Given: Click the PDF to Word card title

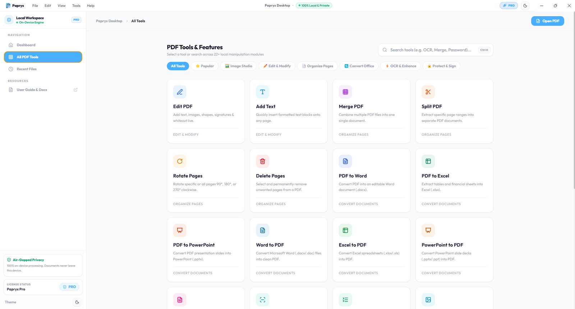Looking at the screenshot, I should pyautogui.click(x=353, y=176).
